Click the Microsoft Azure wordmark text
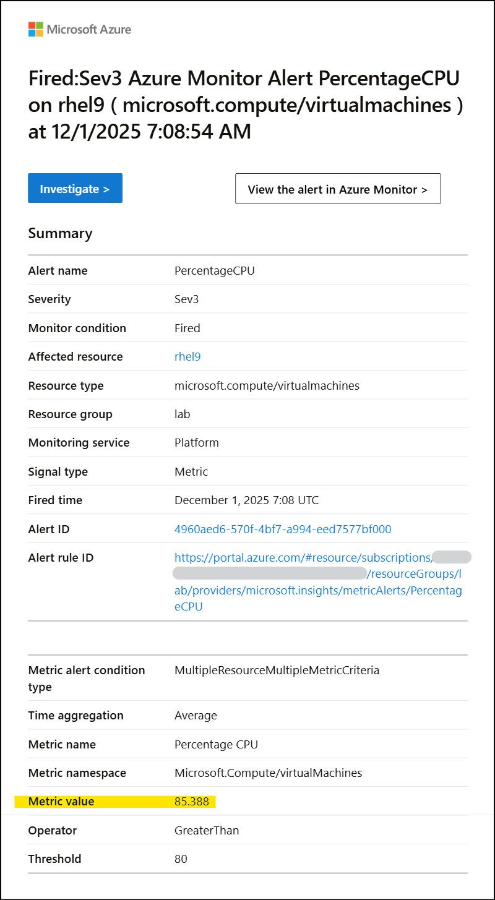Screen dimensions: 495x900 click(x=89, y=29)
